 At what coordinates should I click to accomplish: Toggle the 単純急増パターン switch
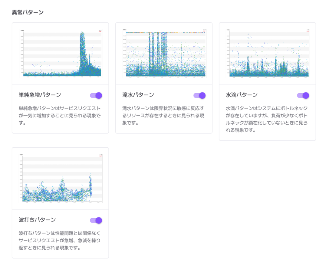click(x=96, y=95)
